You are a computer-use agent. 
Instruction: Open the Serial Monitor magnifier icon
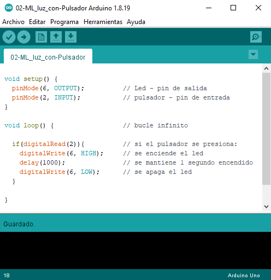(x=256, y=37)
